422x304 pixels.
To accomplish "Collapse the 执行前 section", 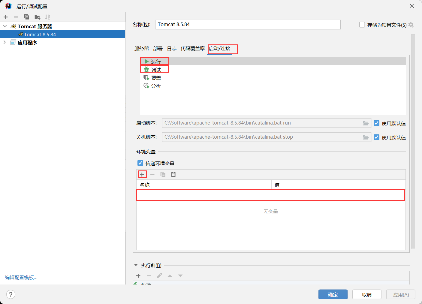I will (x=136, y=265).
